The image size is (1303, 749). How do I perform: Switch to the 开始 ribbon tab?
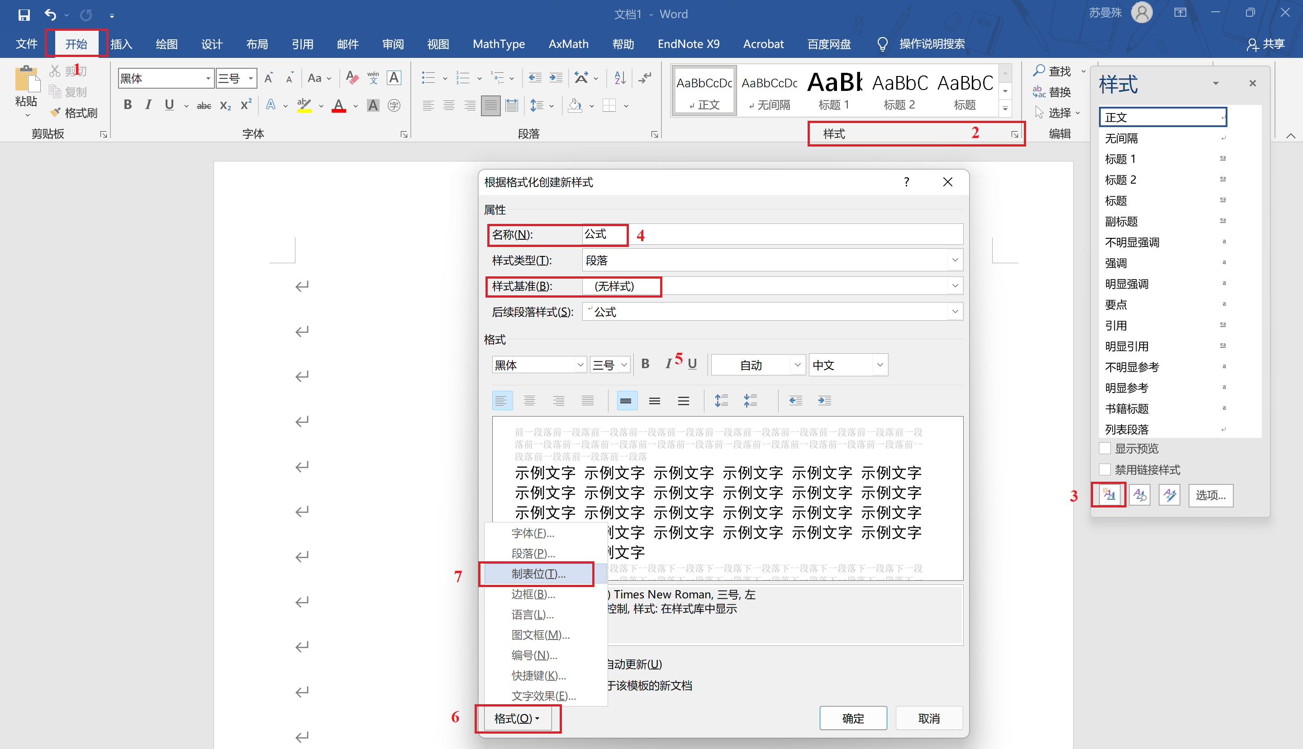[76, 44]
